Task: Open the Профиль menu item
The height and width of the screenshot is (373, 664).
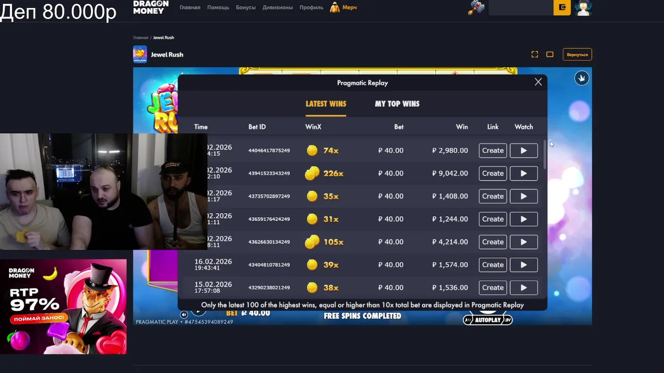Action: click(311, 7)
